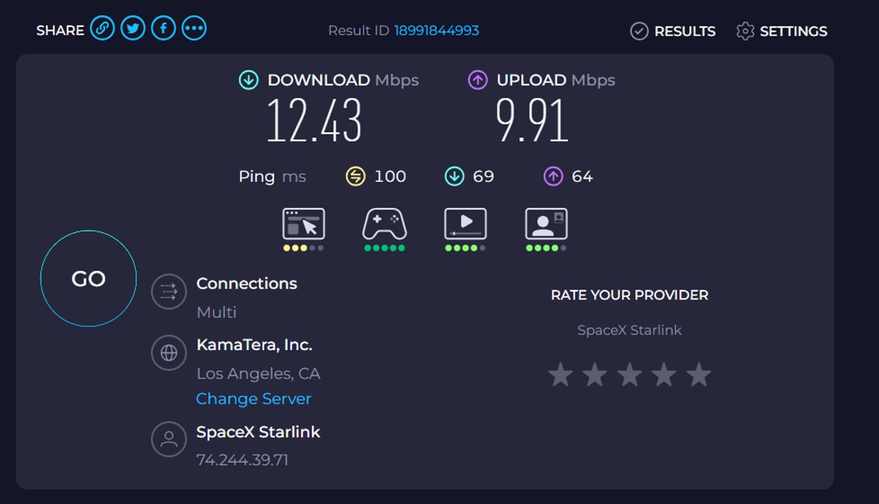Copy the share link icon
The height and width of the screenshot is (504, 879).
(x=103, y=28)
